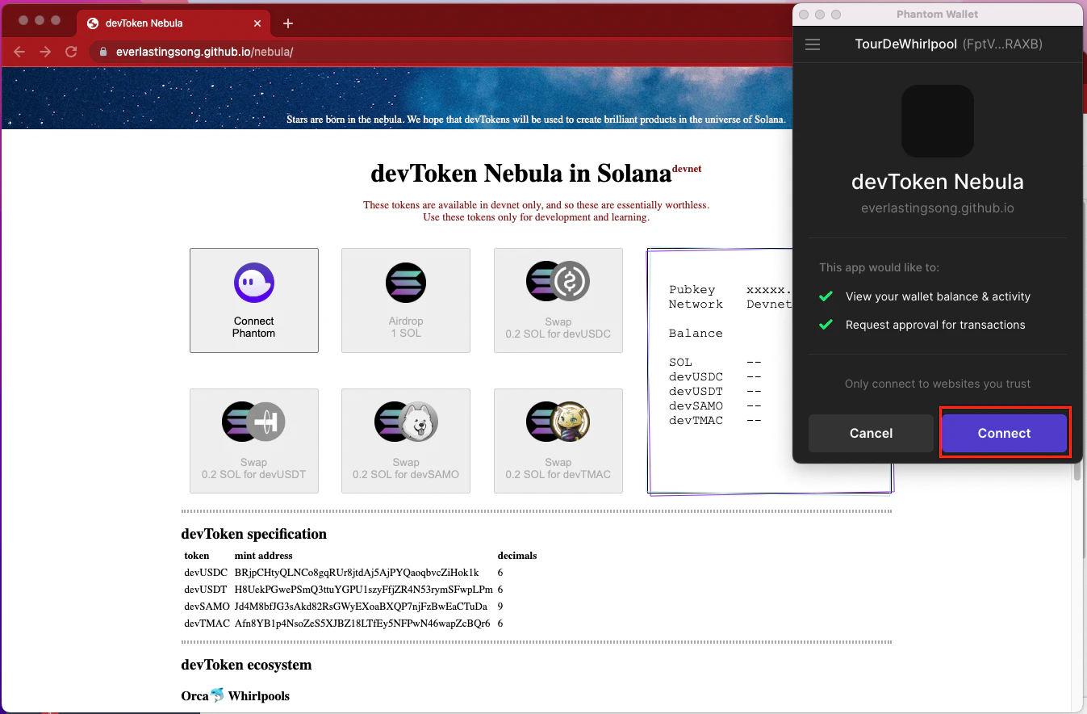The height and width of the screenshot is (714, 1087).
Task: Click the devUSDC mint address BRjpCHtyQLNCo8gqRUr8jtdAj5AjPYQaoqbvcZiHok1k
Action: (x=357, y=573)
